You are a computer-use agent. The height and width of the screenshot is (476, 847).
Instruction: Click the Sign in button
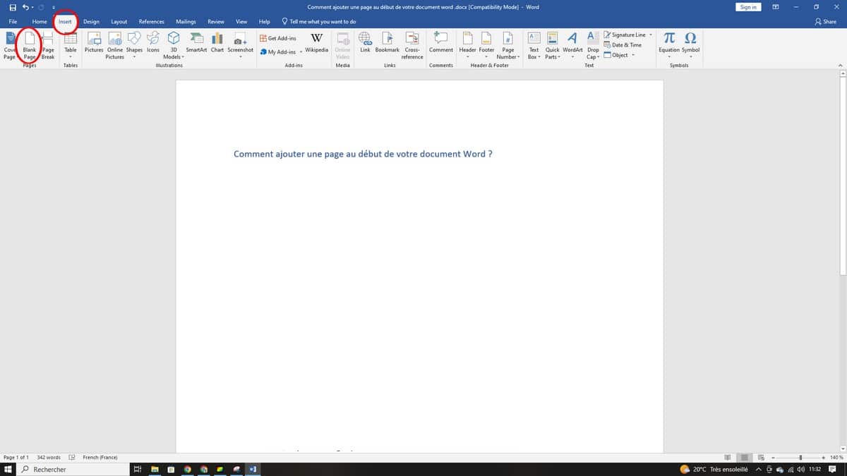click(748, 7)
